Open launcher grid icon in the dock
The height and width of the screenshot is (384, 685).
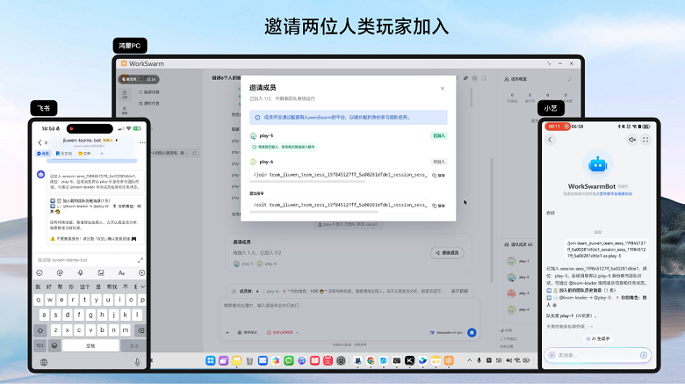(x=211, y=361)
